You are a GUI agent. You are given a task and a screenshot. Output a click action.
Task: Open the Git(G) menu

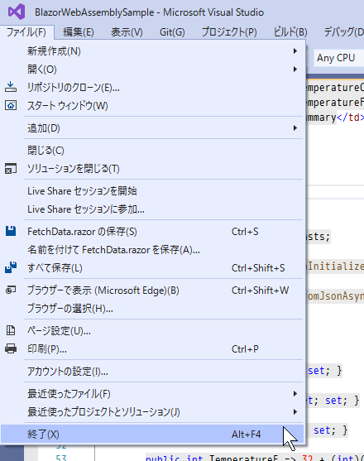click(172, 31)
